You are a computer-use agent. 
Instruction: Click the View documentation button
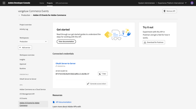pos(66,42)
